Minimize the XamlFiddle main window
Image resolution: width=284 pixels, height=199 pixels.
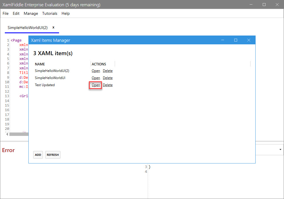[x=251, y=5]
